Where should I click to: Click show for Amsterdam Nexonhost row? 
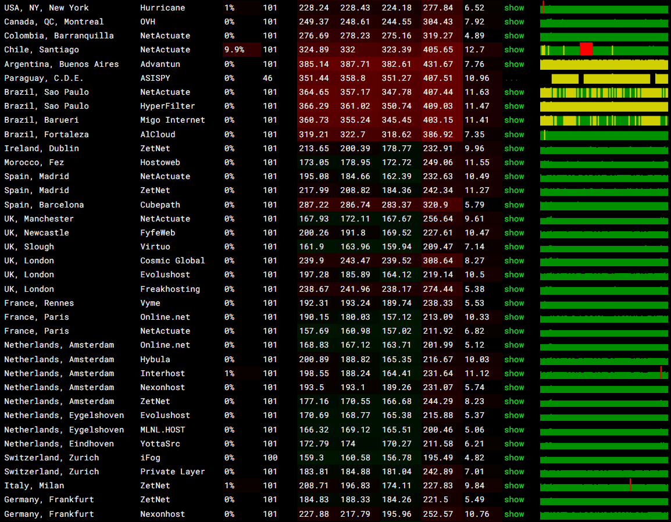[514, 387]
